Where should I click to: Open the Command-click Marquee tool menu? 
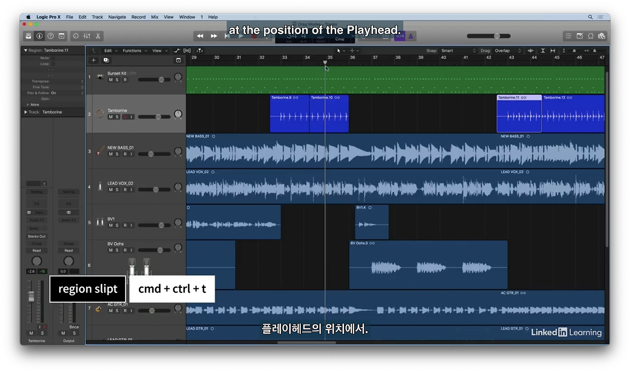point(354,51)
